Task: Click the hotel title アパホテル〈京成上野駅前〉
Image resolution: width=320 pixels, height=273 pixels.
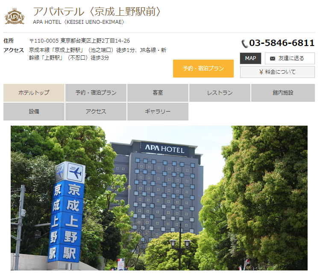Action: click(97, 11)
